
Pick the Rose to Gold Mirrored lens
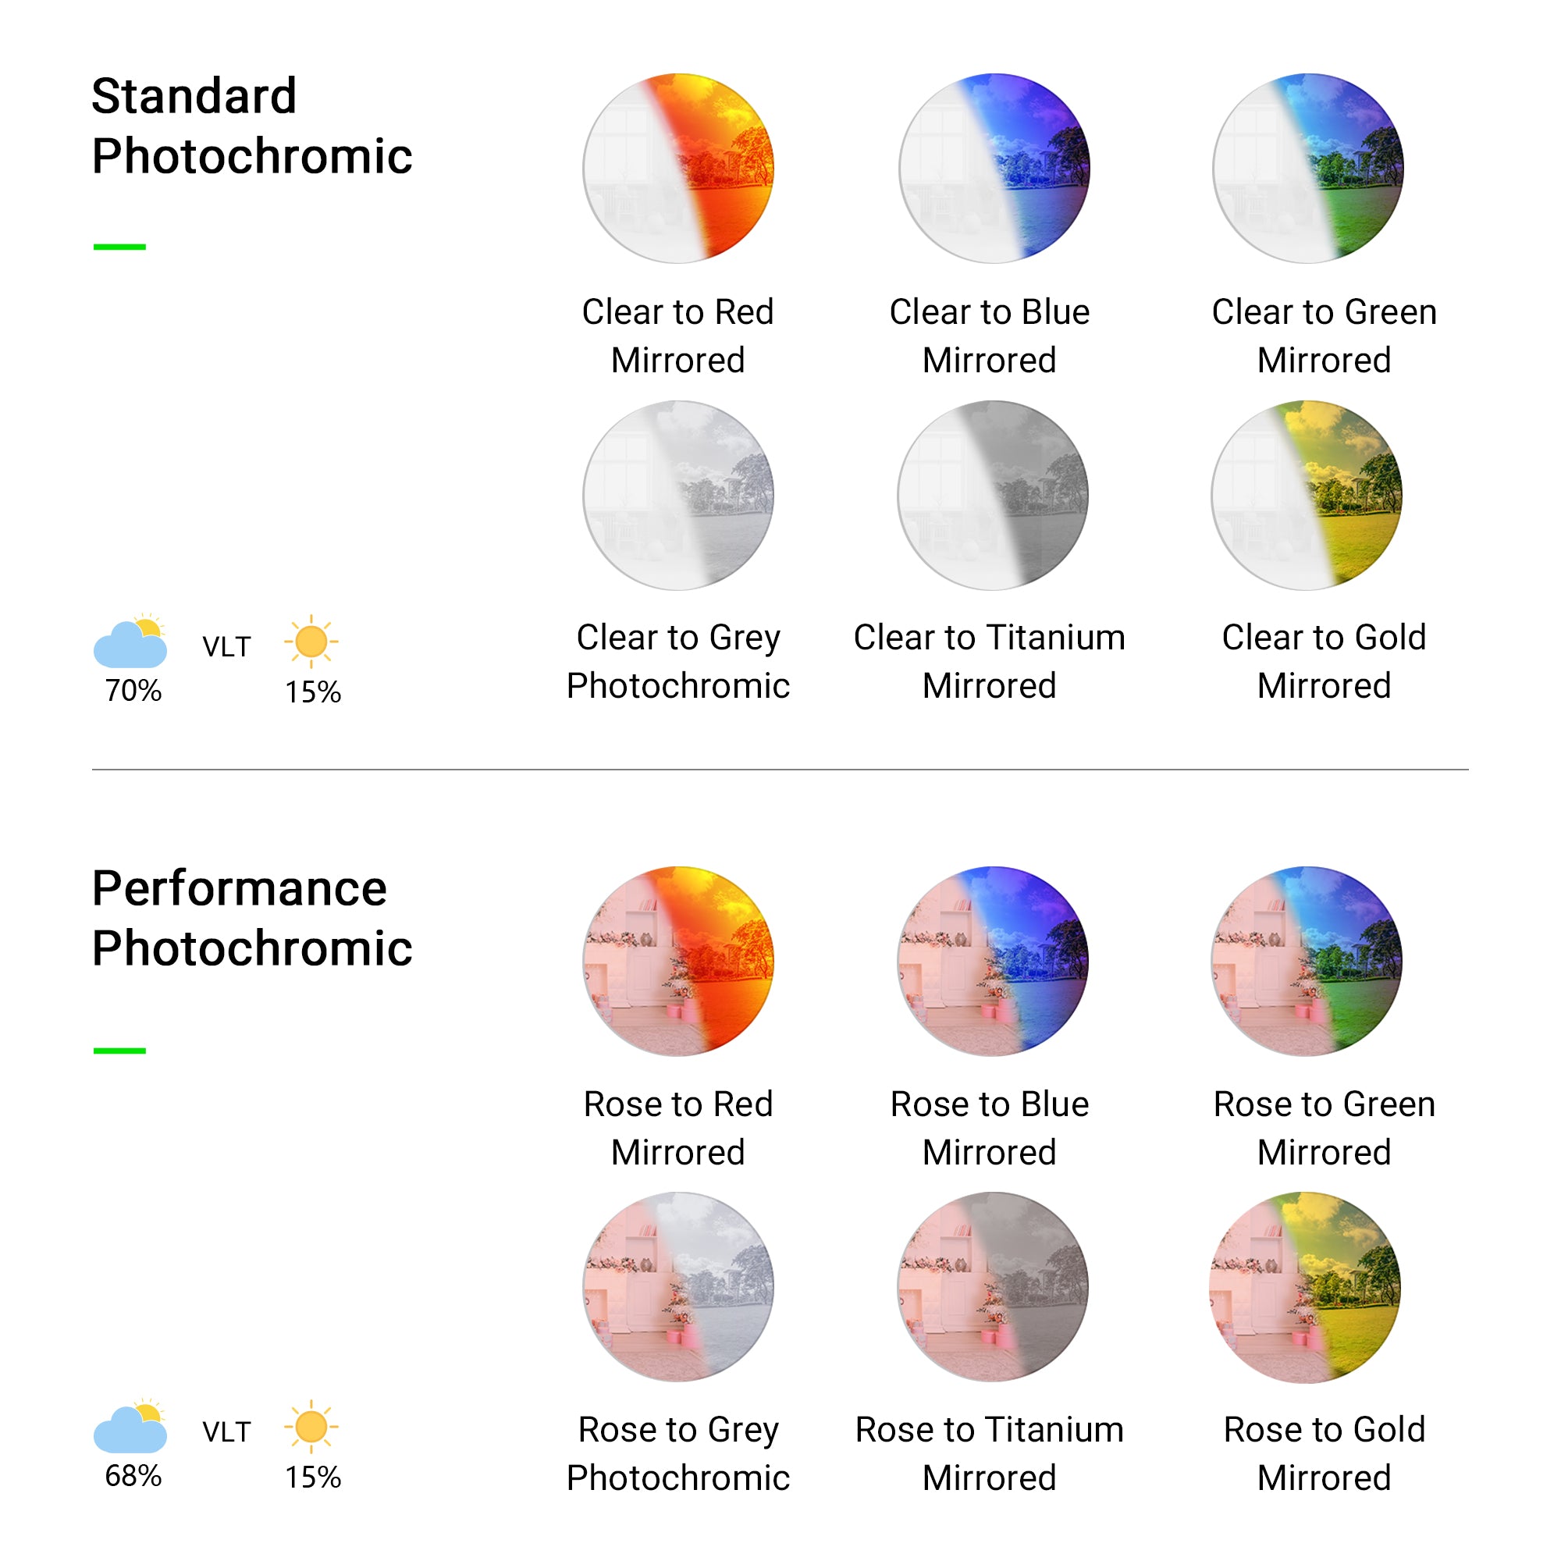1305,1287
